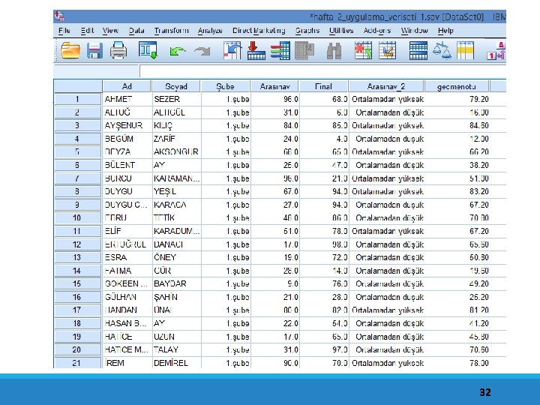Open the Edit menu
Image resolution: width=540 pixels, height=405 pixels.
87,31
